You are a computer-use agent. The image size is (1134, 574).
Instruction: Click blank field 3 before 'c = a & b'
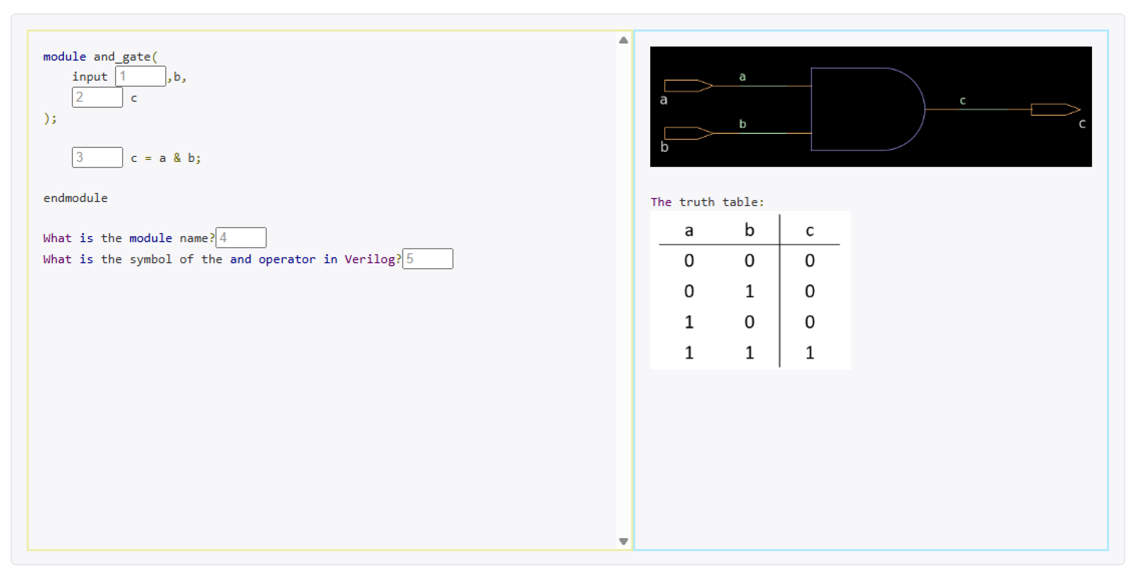97,157
